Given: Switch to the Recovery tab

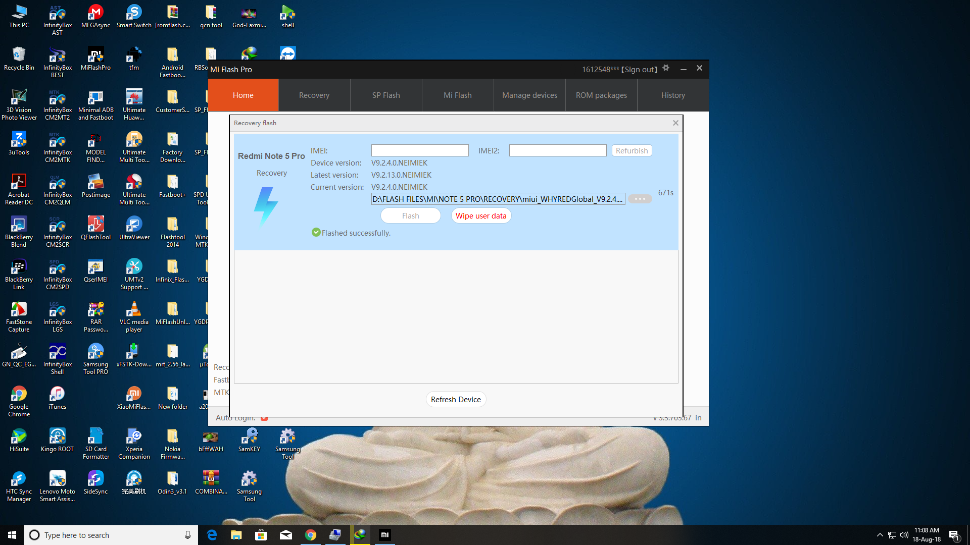Looking at the screenshot, I should [x=314, y=95].
